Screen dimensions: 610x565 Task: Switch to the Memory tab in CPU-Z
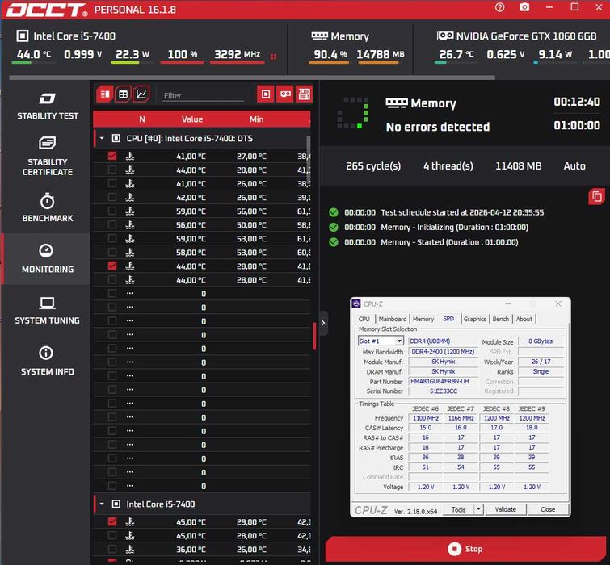click(423, 319)
